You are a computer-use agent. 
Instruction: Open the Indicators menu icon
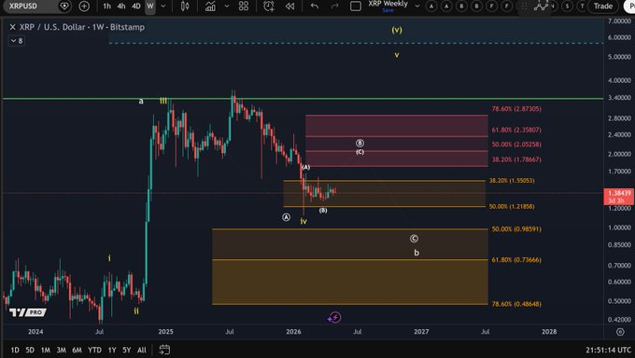(210, 7)
